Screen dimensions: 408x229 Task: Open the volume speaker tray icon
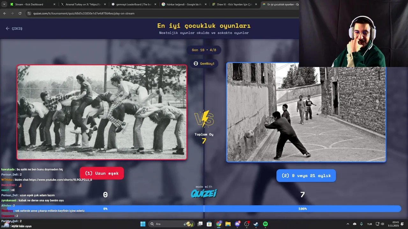(x=382, y=224)
